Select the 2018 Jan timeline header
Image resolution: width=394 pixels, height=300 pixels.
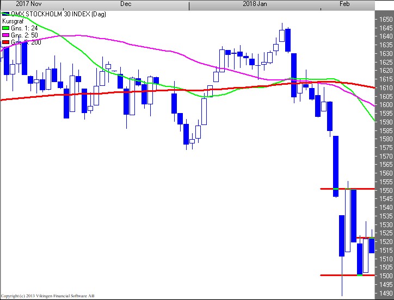click(x=254, y=4)
